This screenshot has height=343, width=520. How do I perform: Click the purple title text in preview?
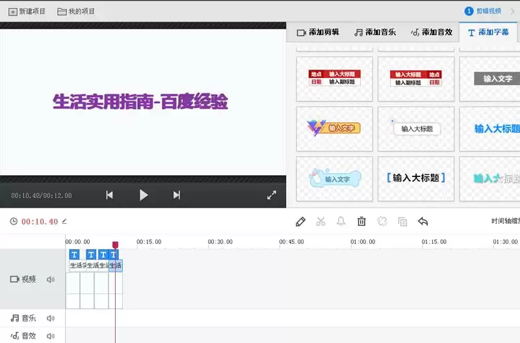click(140, 102)
